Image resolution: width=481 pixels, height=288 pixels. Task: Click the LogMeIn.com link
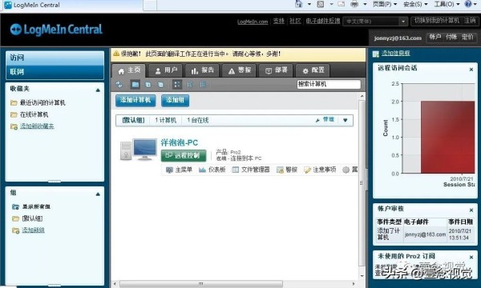click(253, 22)
